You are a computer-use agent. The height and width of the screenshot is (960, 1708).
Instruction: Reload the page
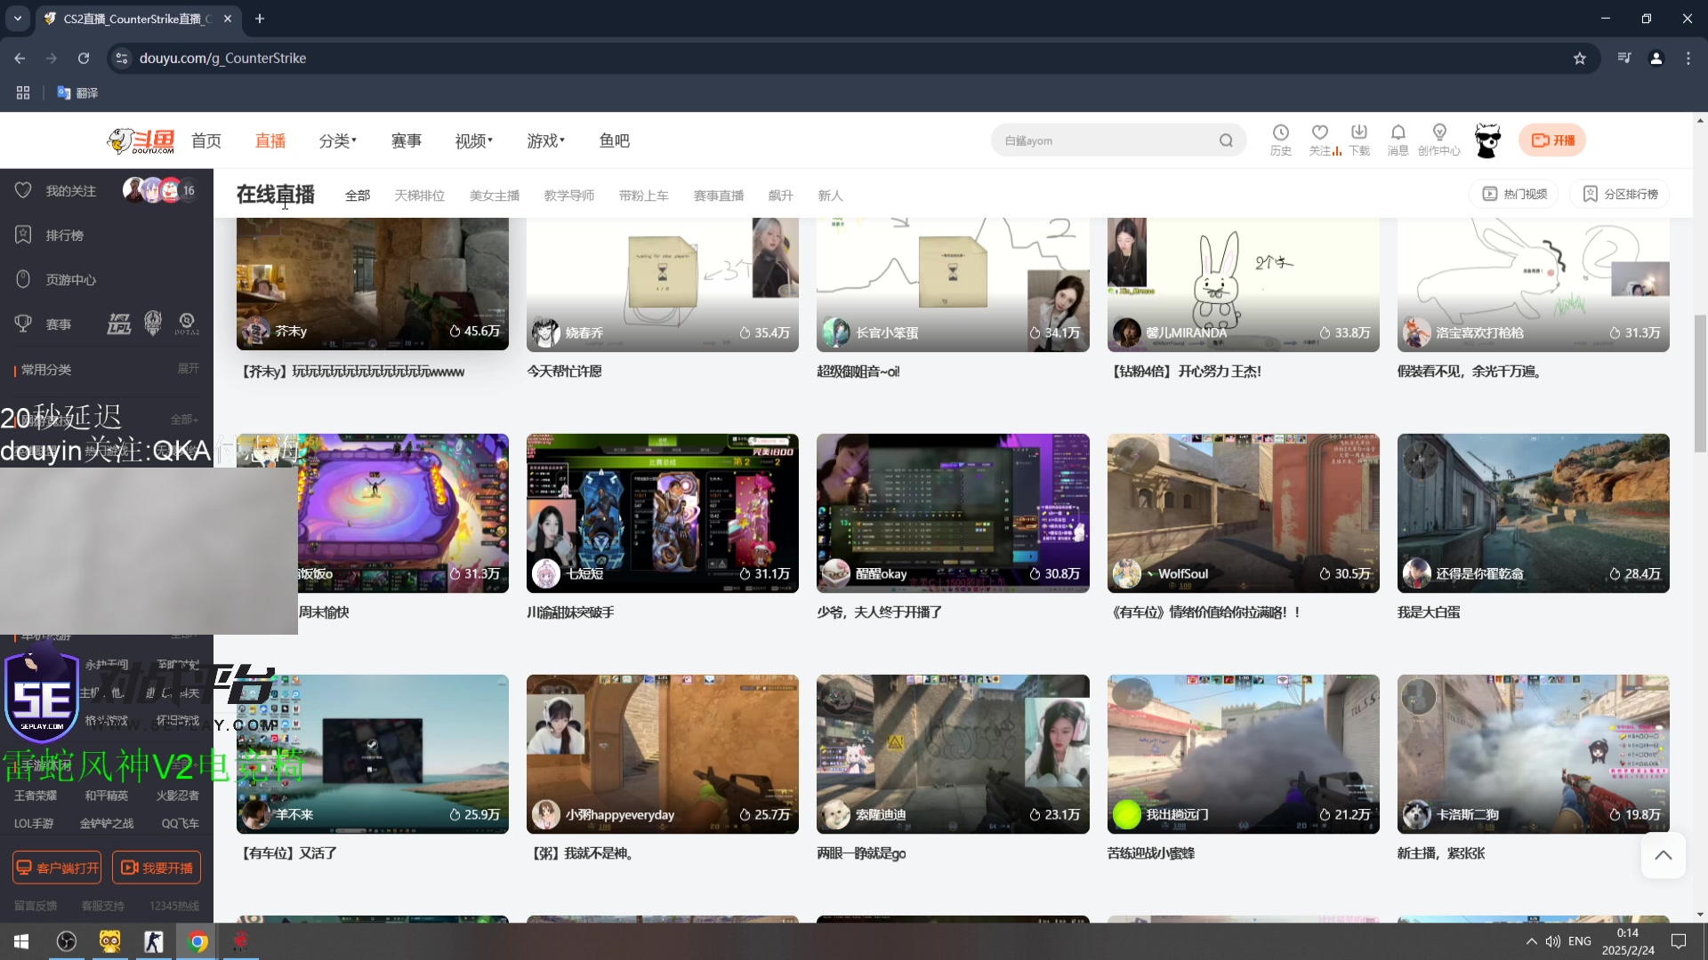coord(84,59)
